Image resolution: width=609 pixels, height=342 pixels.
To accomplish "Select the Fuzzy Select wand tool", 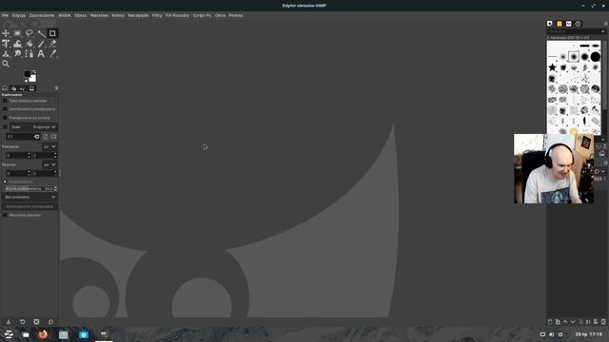I will tap(41, 33).
